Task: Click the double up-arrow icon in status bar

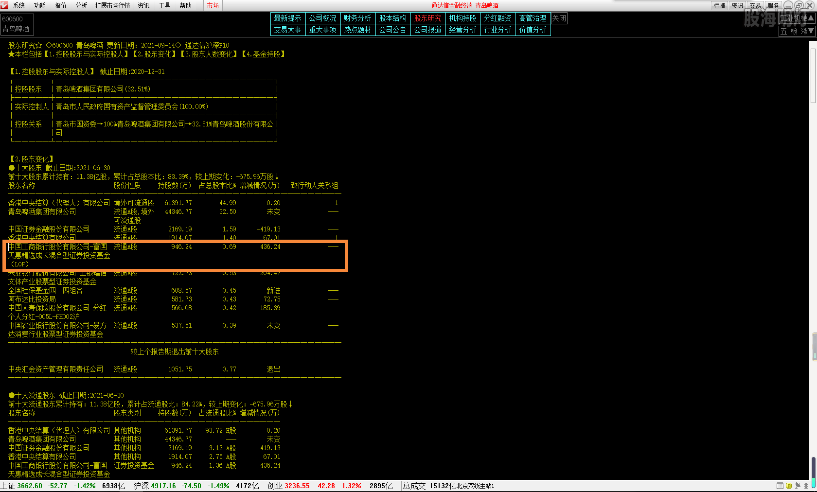Action: 806,486
